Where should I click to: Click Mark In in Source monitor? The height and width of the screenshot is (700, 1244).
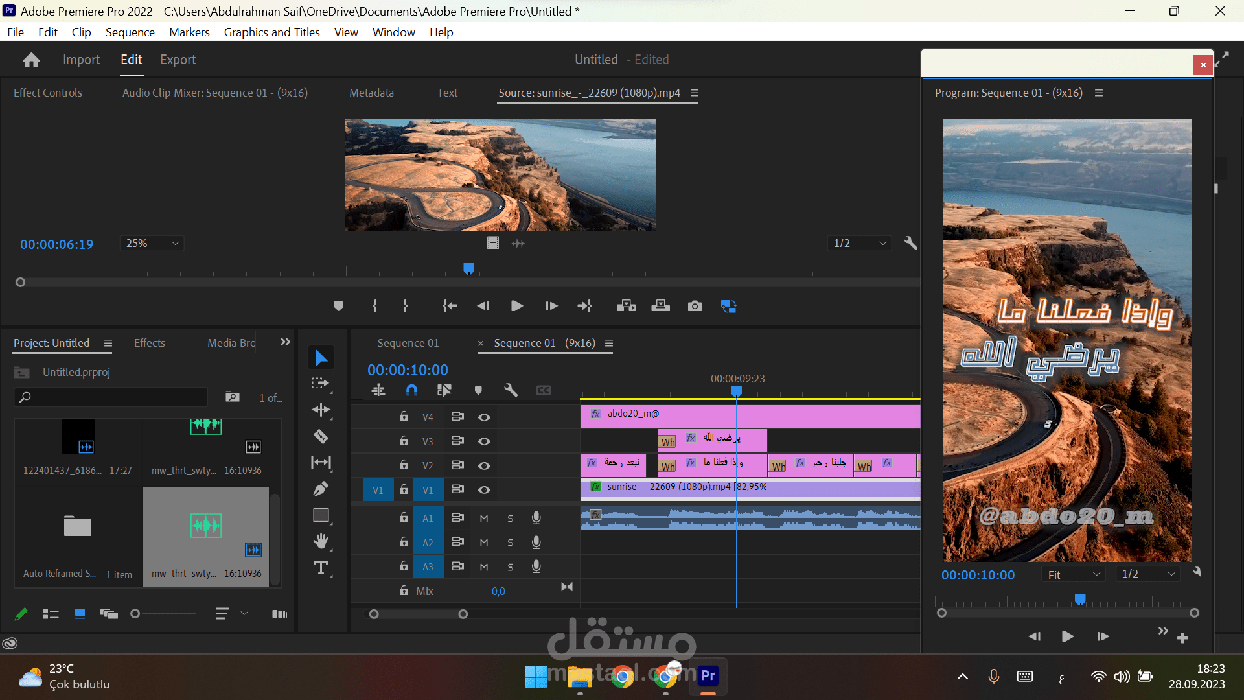pos(375,306)
